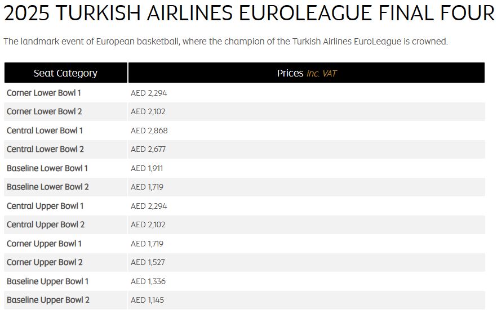497x310 pixels.
Task: Click Central Lower Bowl 2 seat category
Action: point(46,149)
